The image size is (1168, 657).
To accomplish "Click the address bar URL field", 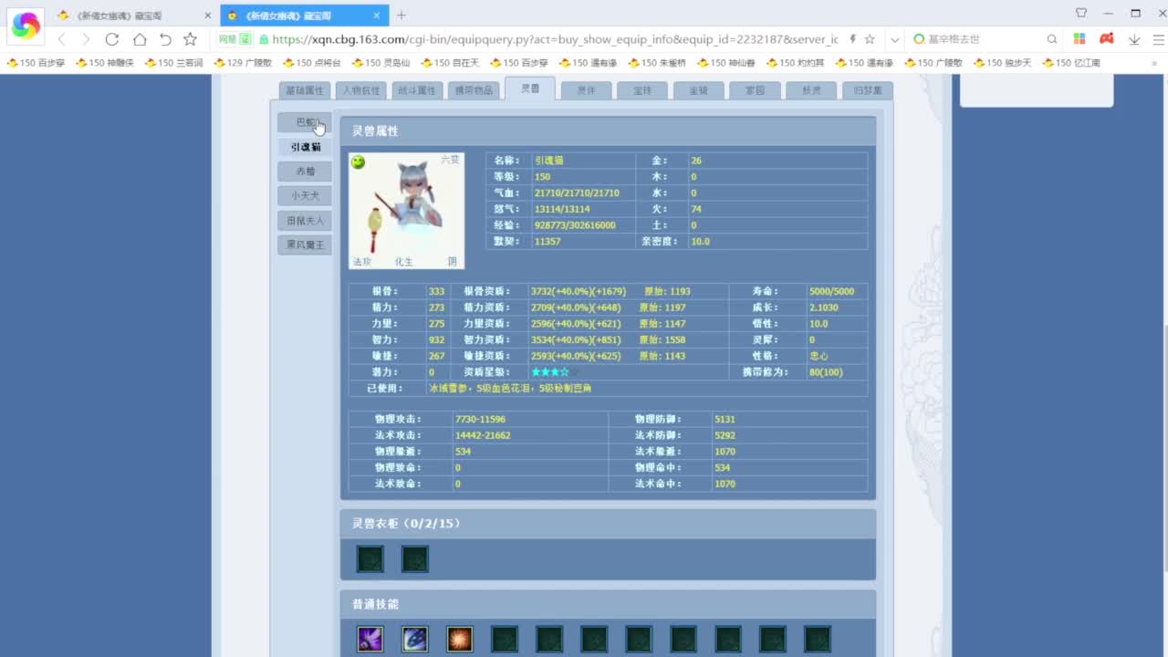I will pyautogui.click(x=555, y=39).
